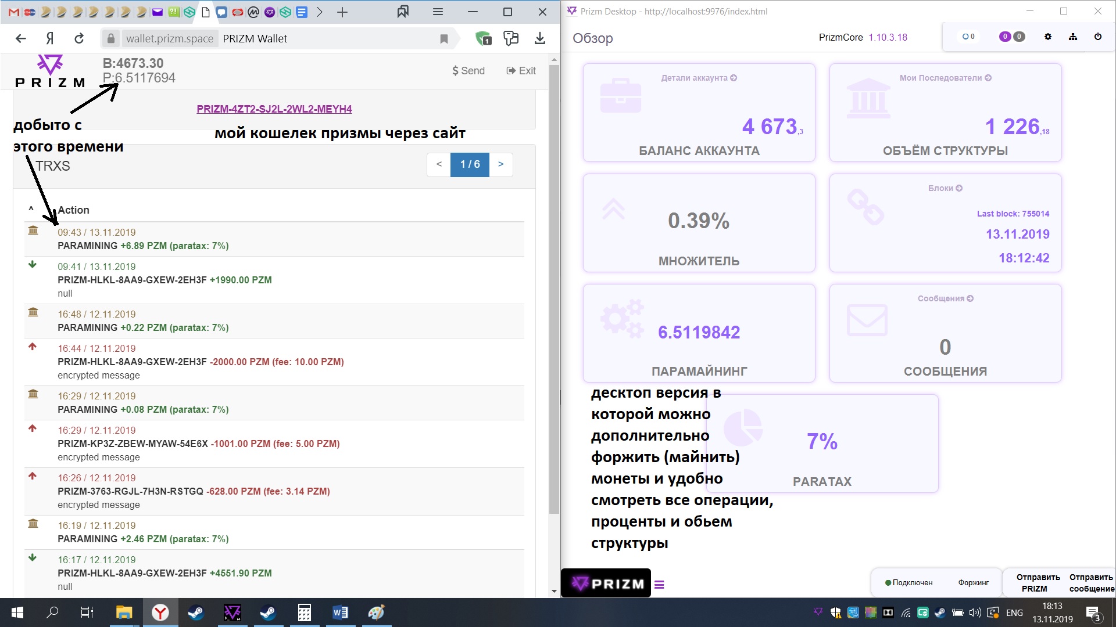Click the Подключен connection status

click(x=908, y=582)
